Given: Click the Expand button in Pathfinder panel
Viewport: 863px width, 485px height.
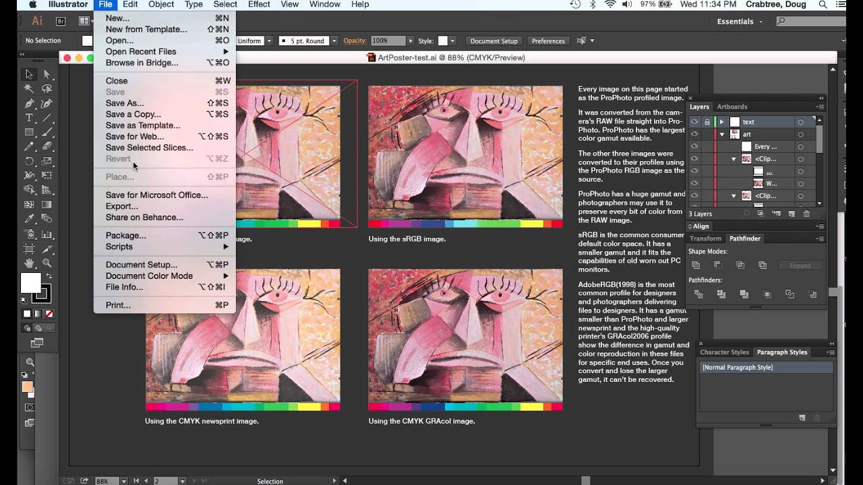Looking at the screenshot, I should [800, 265].
